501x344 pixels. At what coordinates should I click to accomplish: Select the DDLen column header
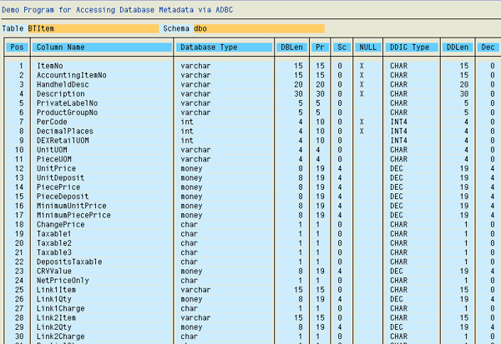(457, 47)
